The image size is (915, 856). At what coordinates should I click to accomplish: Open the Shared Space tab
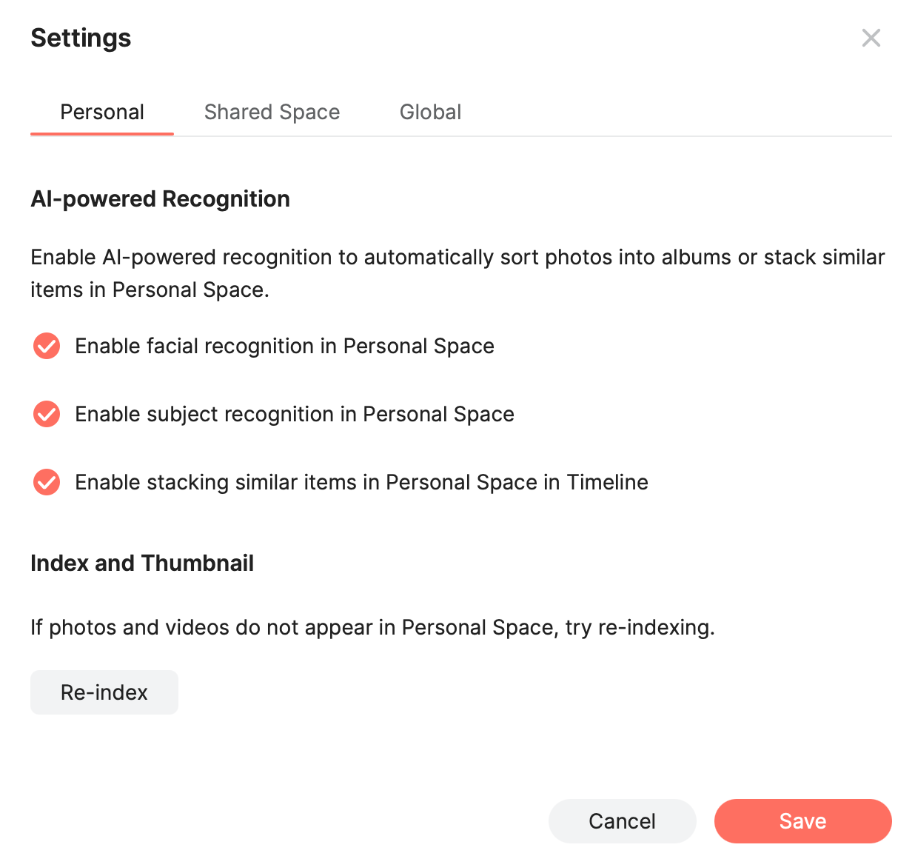272,112
